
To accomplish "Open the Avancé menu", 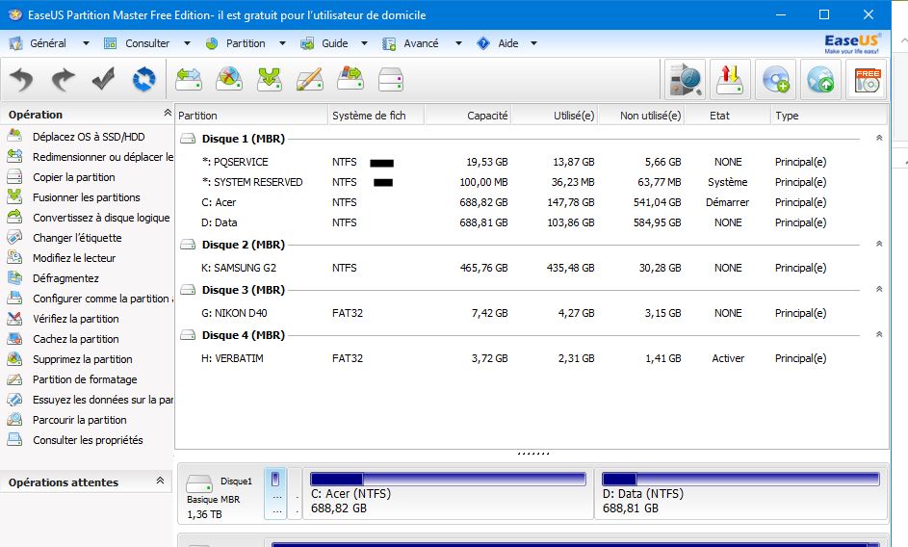I will click(x=421, y=43).
